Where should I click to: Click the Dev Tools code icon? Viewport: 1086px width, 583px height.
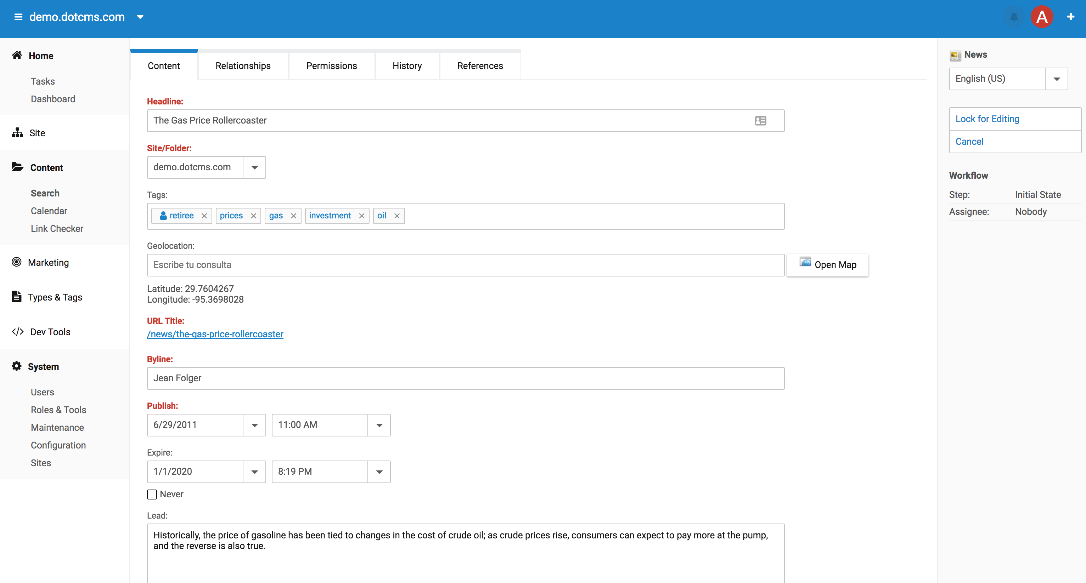coord(17,332)
